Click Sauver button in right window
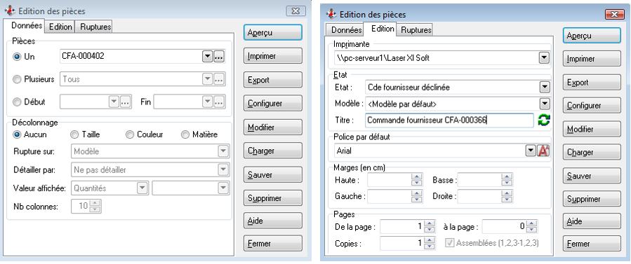 [592, 176]
